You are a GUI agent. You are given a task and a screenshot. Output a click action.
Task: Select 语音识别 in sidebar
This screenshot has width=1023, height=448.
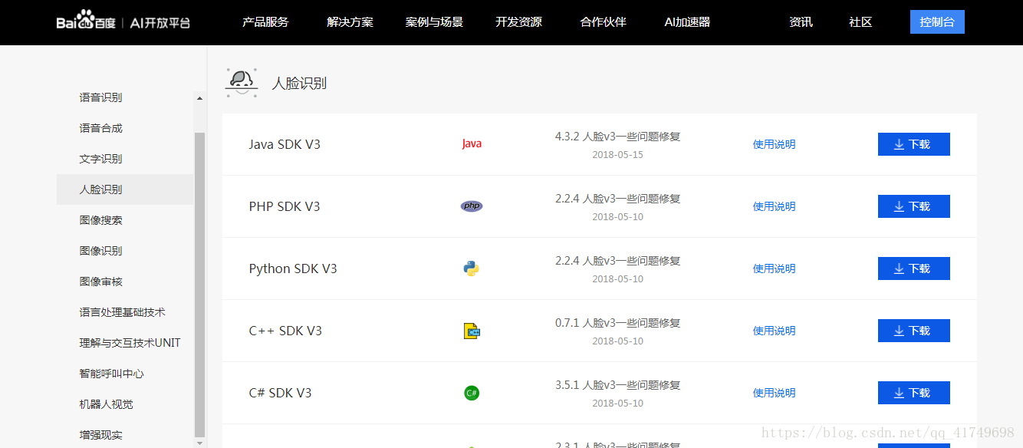pyautogui.click(x=100, y=97)
